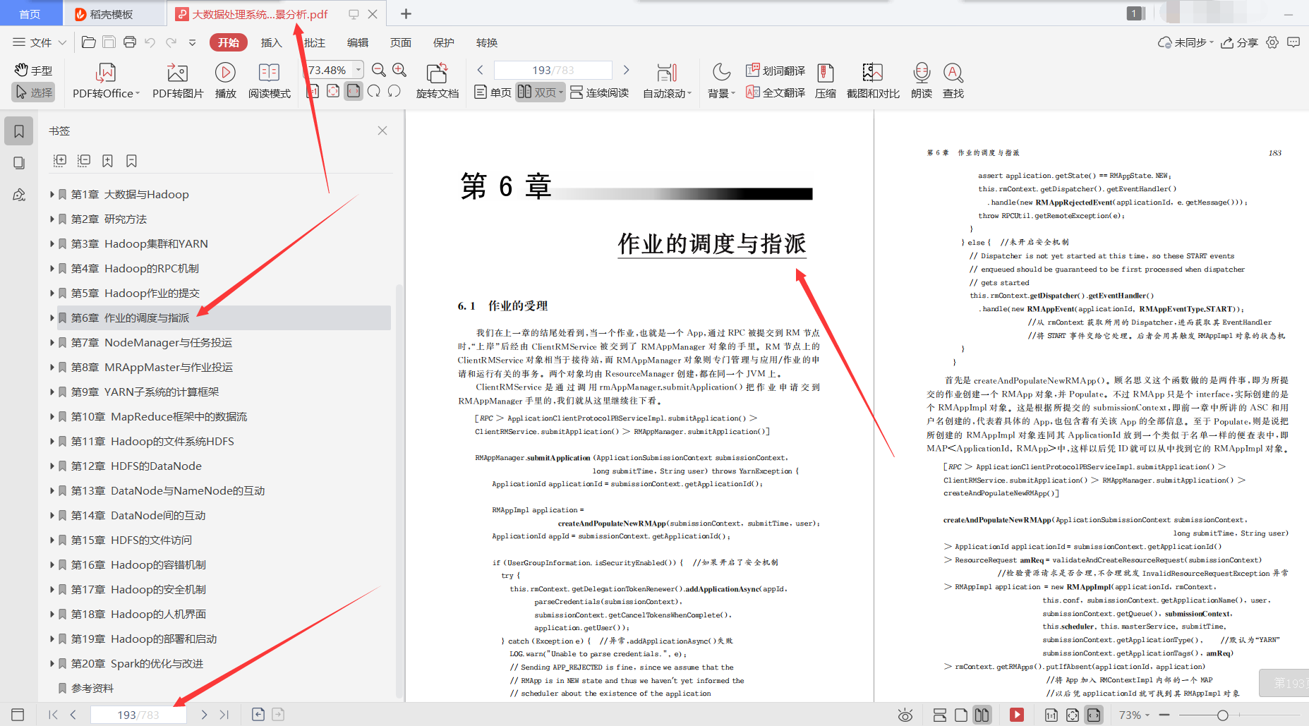Enter reading mode 阅读模式
1309x726 pixels.
[x=269, y=81]
